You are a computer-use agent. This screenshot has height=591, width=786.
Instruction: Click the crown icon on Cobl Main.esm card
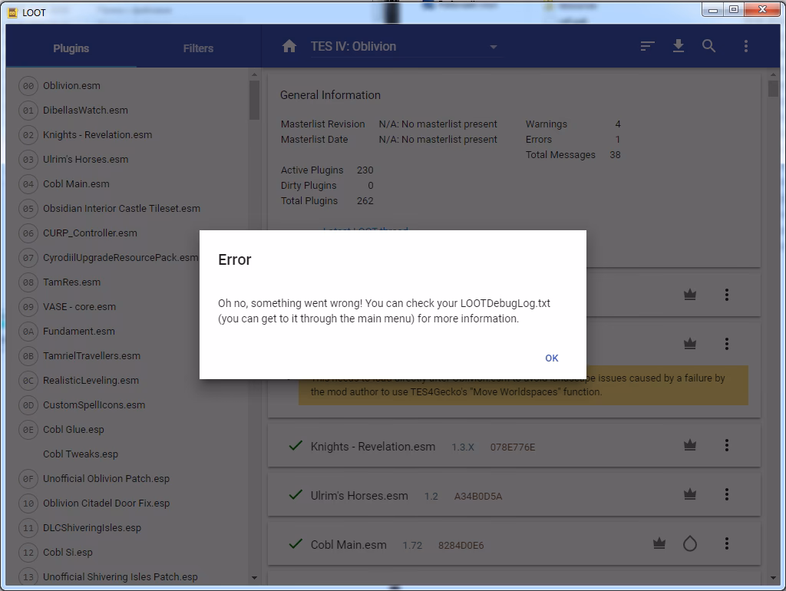click(659, 544)
